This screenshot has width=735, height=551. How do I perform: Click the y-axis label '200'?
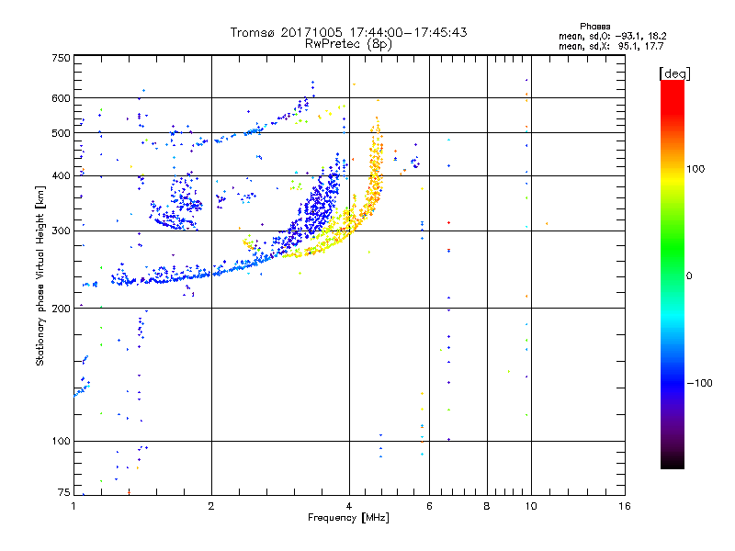click(61, 309)
